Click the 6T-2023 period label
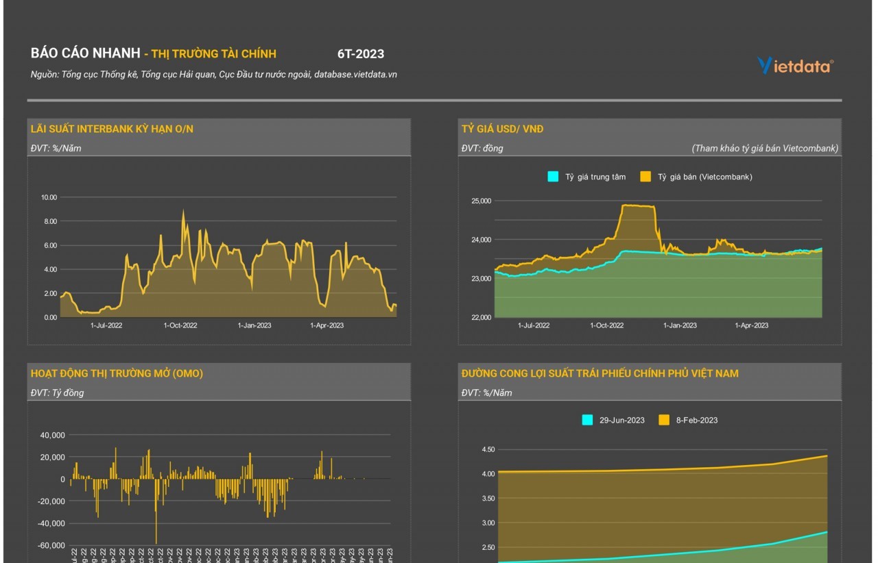878x563 pixels. pos(361,54)
